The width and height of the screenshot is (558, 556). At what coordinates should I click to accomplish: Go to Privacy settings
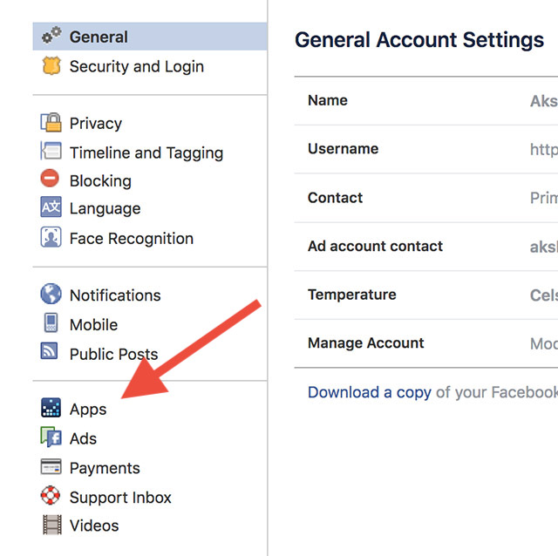pos(95,124)
